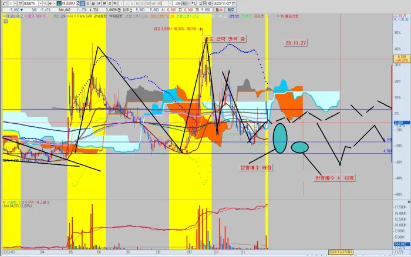Open the ▽ filter dropdown at toolbar start
411x257 pixels.
click(x=11, y=4)
